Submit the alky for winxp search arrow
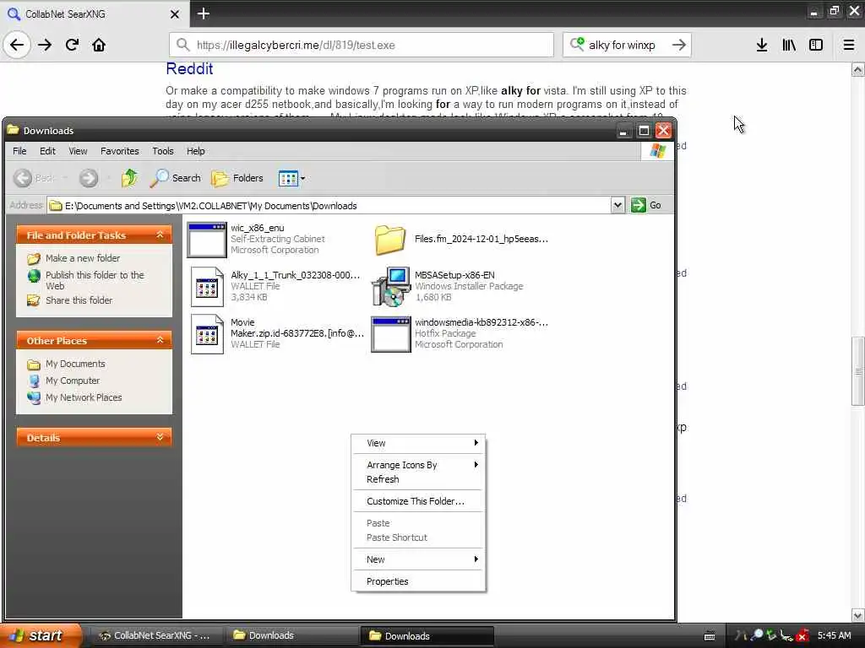The width and height of the screenshot is (865, 648). [x=679, y=45]
